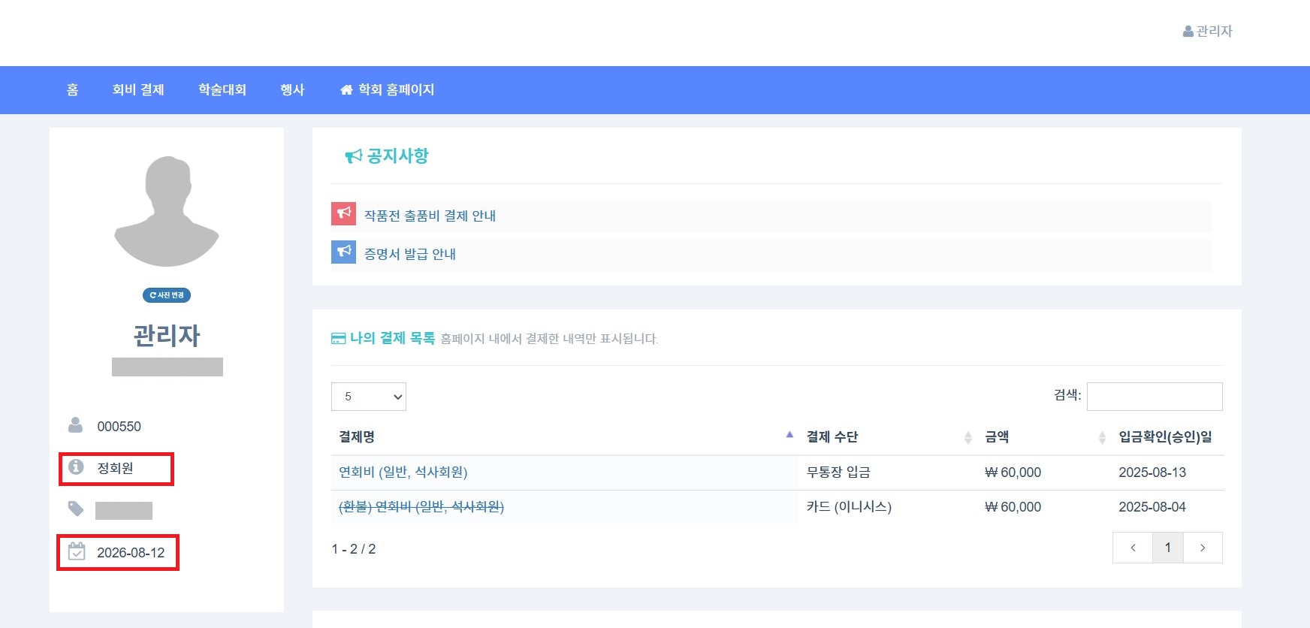
Task: Open the 학술대회 menu item
Action: point(222,90)
